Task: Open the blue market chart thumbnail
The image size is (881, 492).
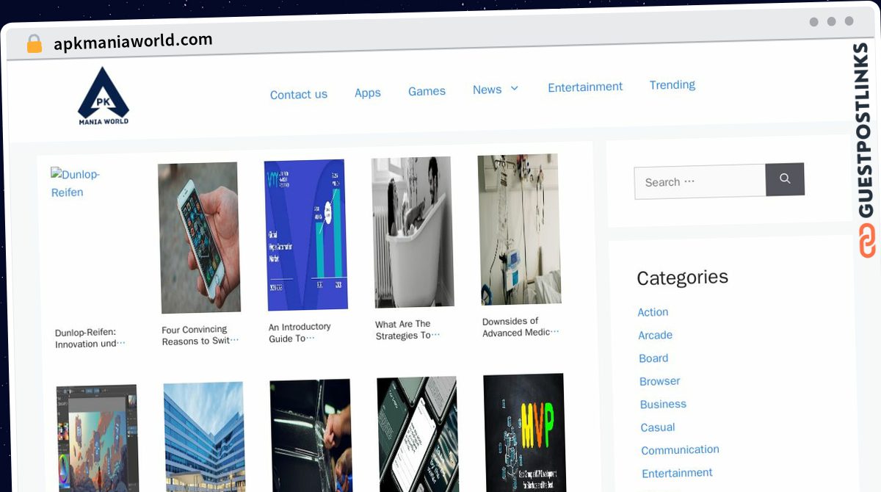Action: coord(305,235)
